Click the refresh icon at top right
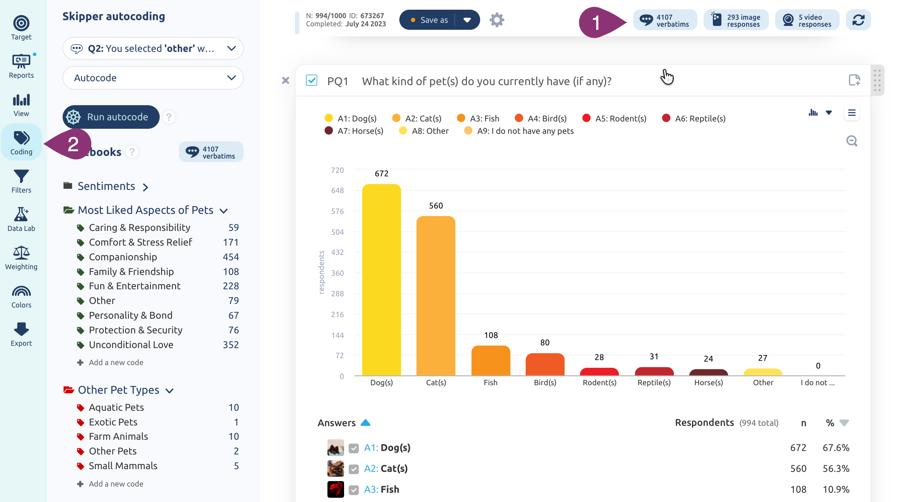Screen dimensions: 900x502 858,20
